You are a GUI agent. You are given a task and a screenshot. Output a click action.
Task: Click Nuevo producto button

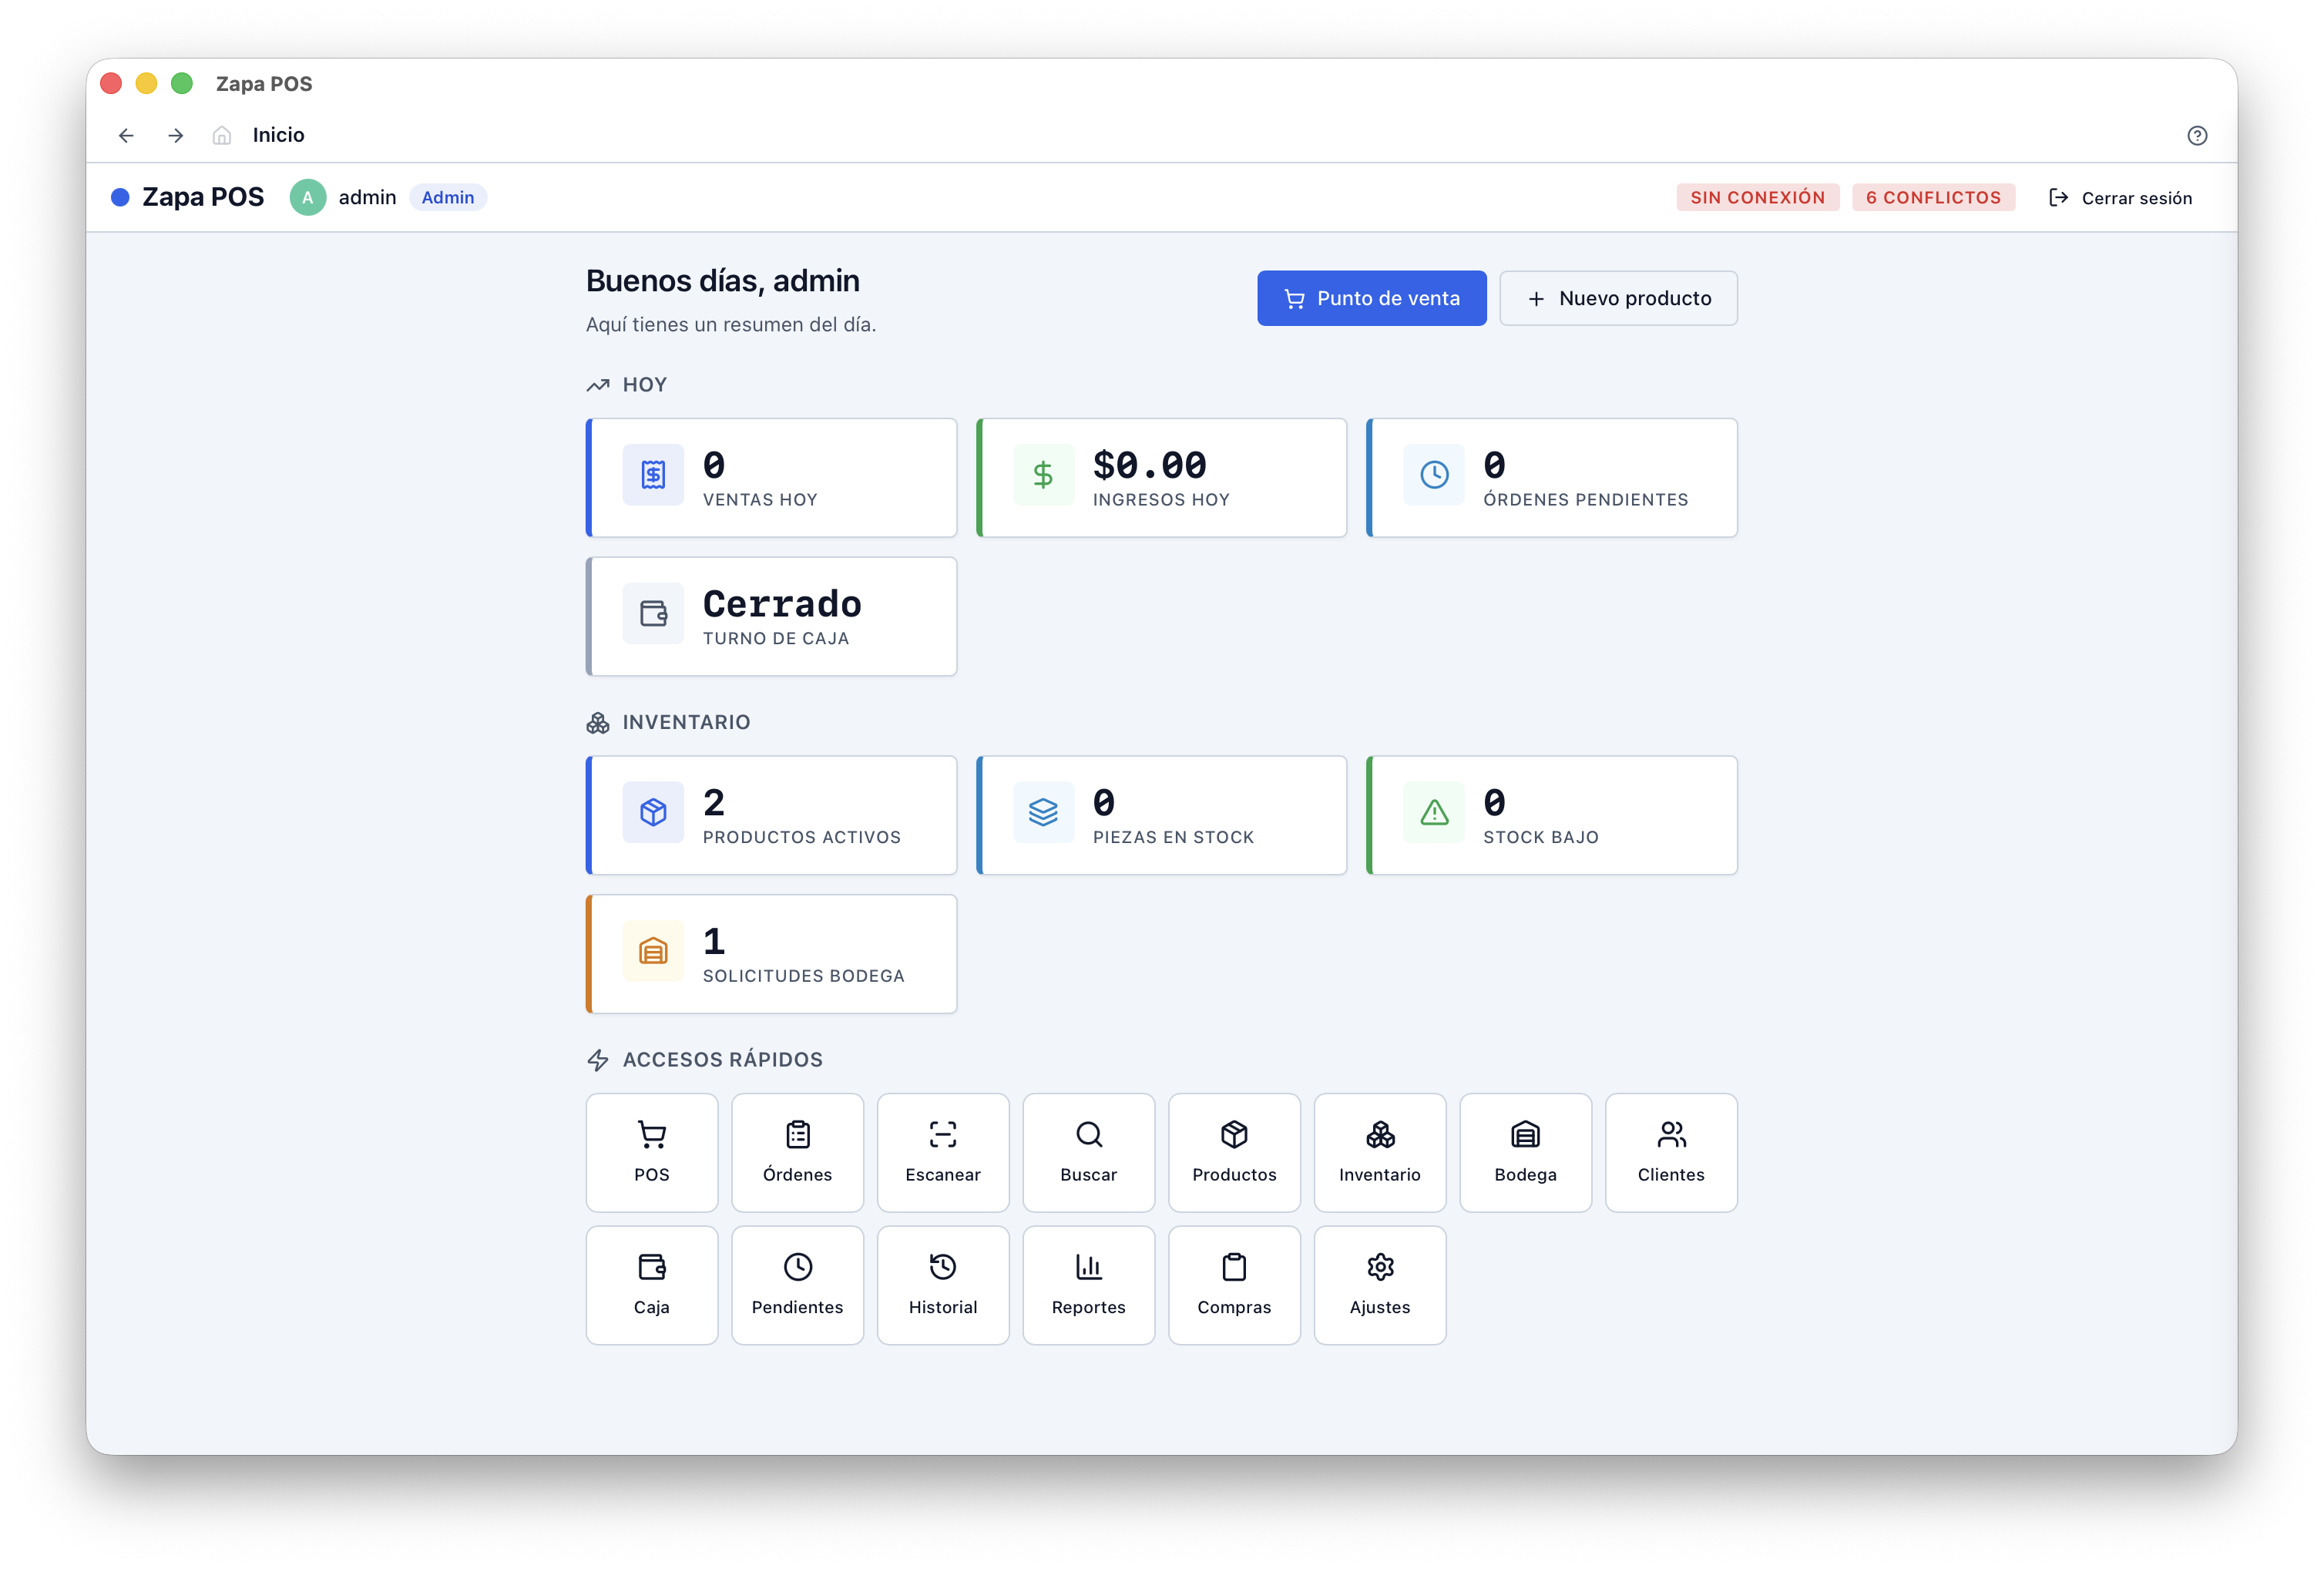(x=1618, y=298)
